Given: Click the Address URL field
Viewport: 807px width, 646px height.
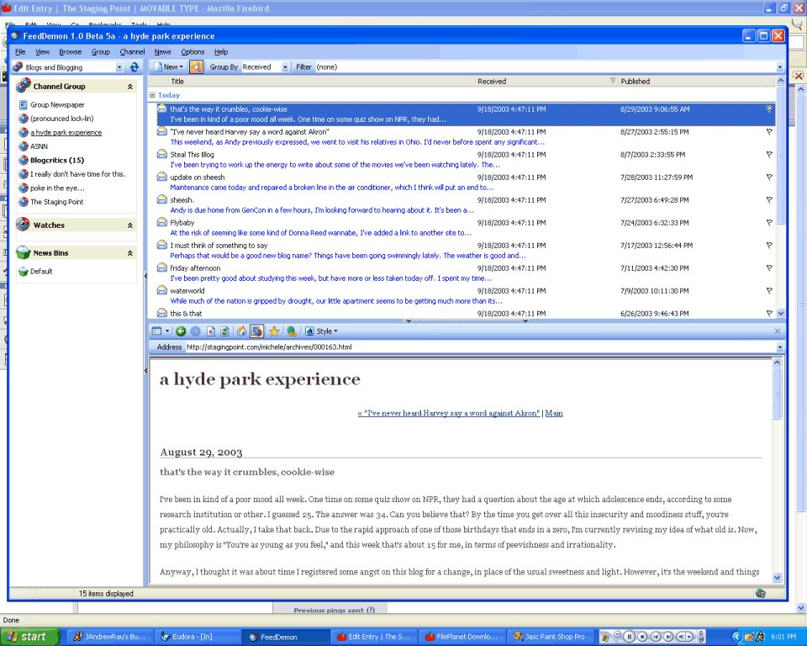Looking at the screenshot, I should click(x=479, y=347).
